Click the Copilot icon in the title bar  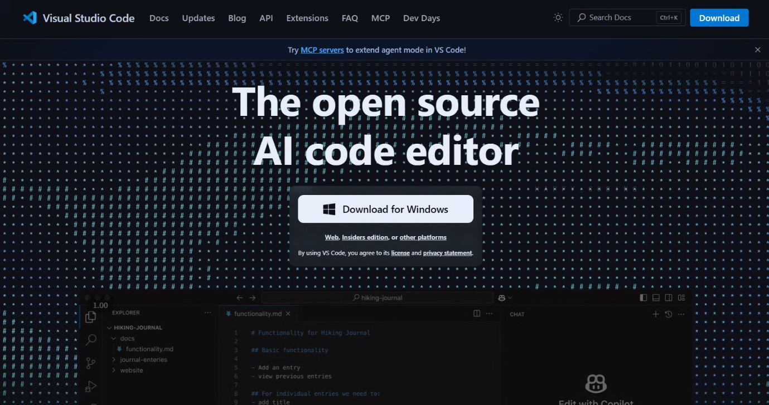point(502,298)
